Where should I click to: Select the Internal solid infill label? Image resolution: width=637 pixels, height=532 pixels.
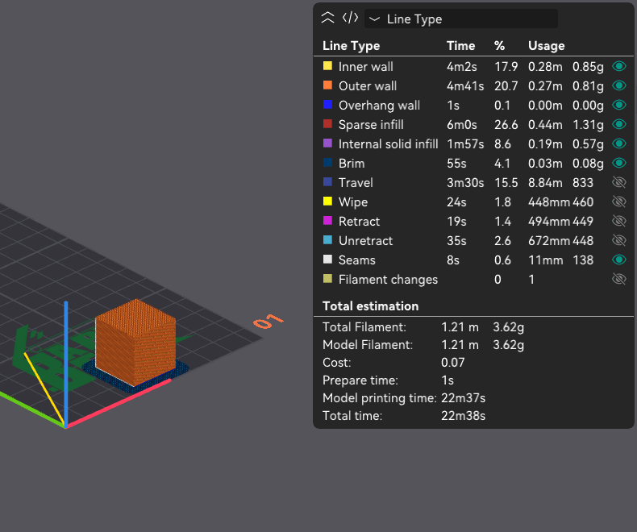[388, 144]
